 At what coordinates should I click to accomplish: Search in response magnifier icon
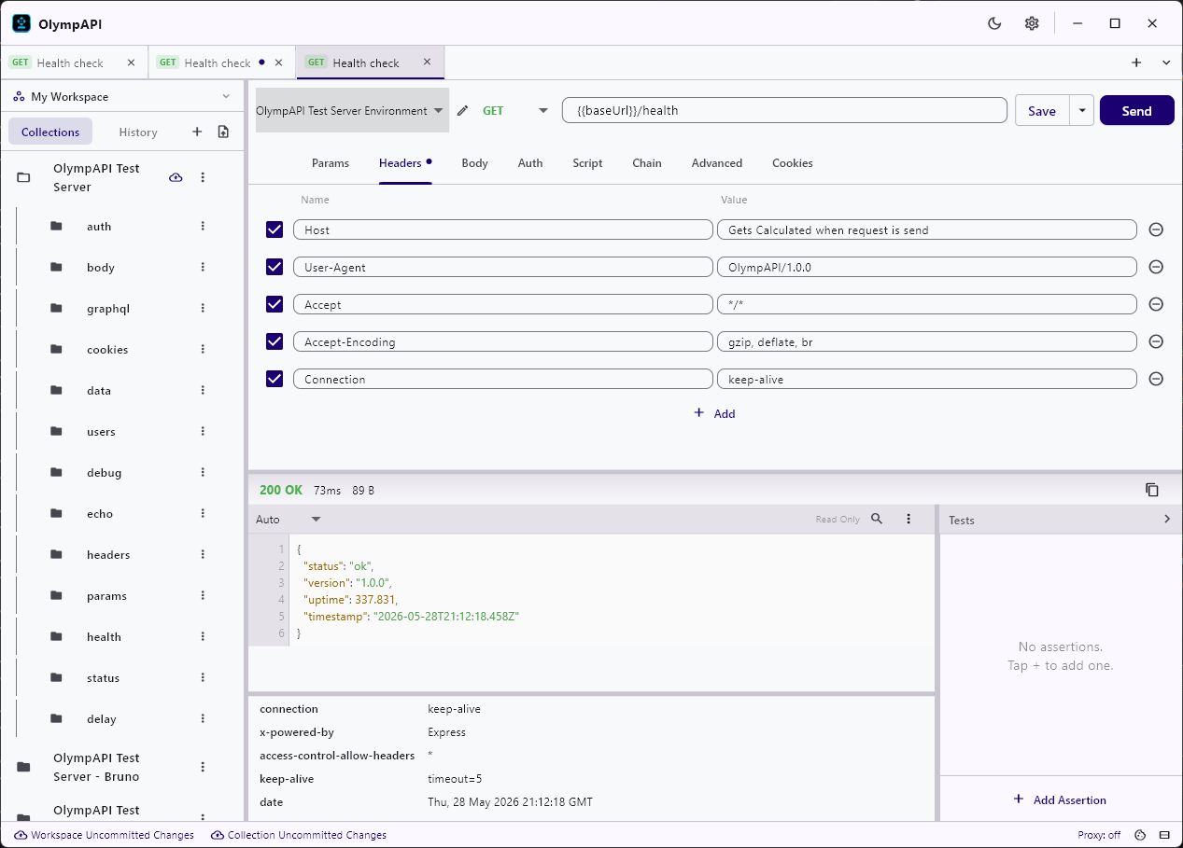[x=877, y=519]
